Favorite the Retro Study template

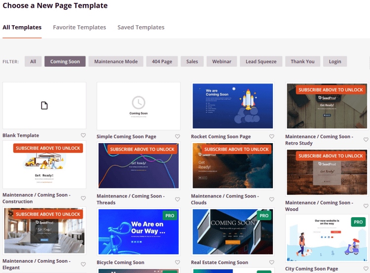click(366, 140)
